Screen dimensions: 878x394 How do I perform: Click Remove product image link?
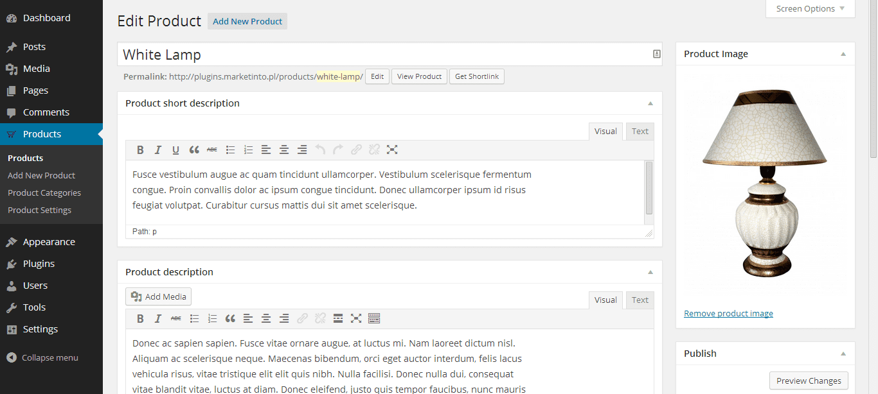728,314
